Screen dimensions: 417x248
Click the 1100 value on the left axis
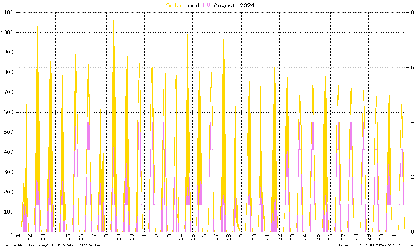tap(7, 13)
